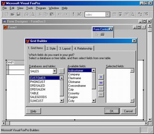This screenshot has width=154, height=134.
Task: Click Form Designer horizontal scrollbar right arrow
Action: (x=146, y=123)
